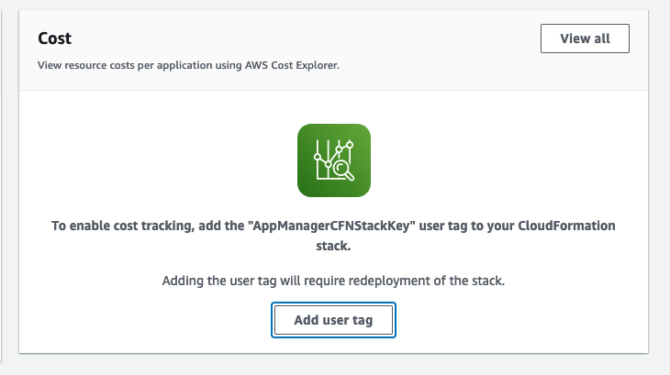Click the green AWS Cost Explorer icon
The width and height of the screenshot is (670, 375).
coord(333,160)
